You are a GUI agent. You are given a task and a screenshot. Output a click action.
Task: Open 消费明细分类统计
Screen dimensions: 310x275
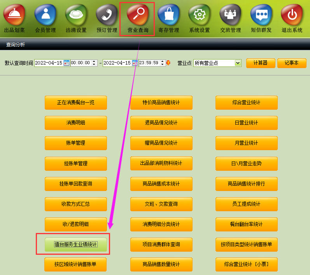[161, 224]
